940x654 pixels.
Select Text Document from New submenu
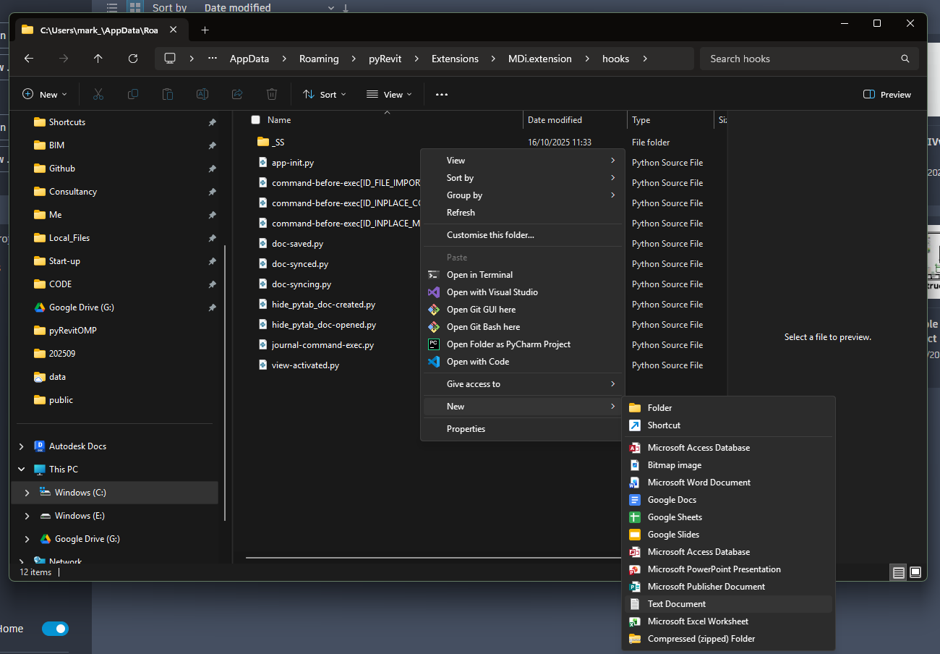click(676, 604)
